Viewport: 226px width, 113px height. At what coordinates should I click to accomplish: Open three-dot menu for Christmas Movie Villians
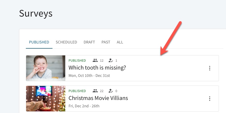tap(210, 99)
